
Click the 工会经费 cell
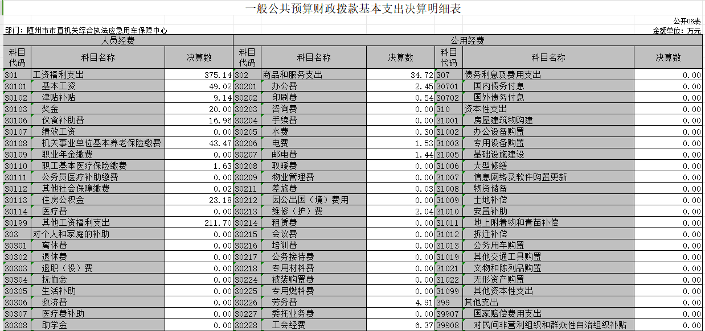(313, 325)
